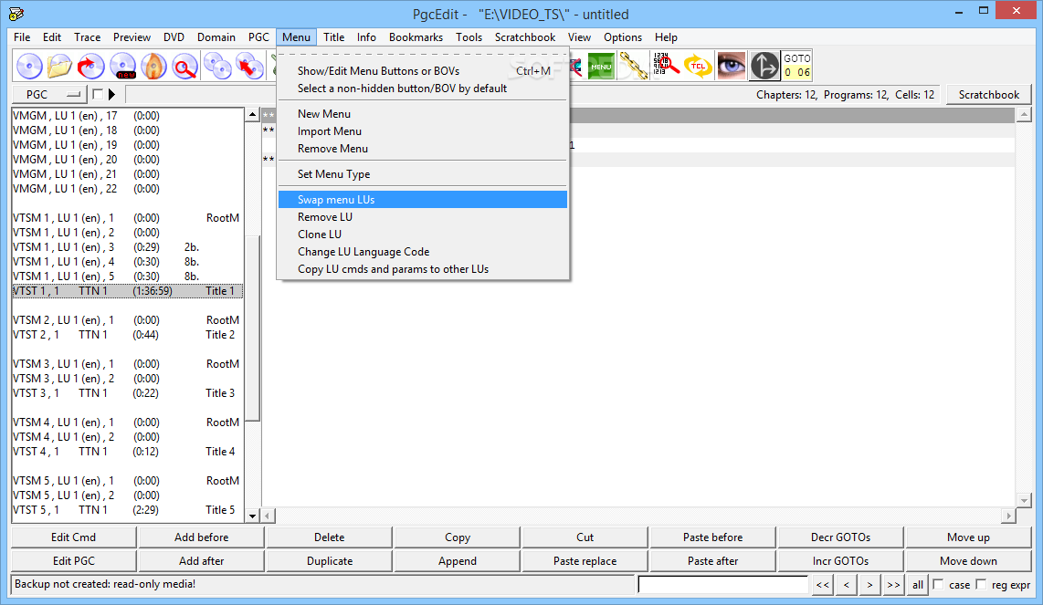Click PGC list scrollbar down arrow
Viewport: 1043px width, 605px height.
(253, 516)
